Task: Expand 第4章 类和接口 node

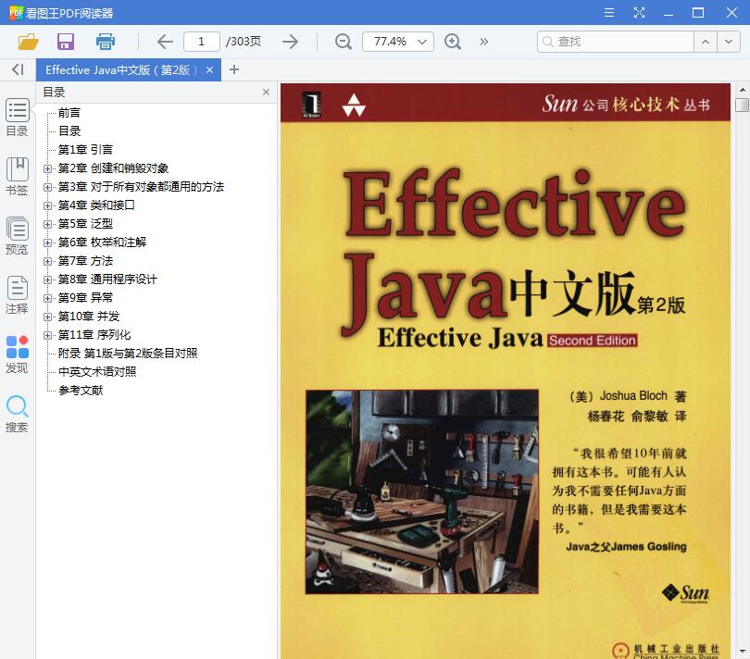Action: 47,205
